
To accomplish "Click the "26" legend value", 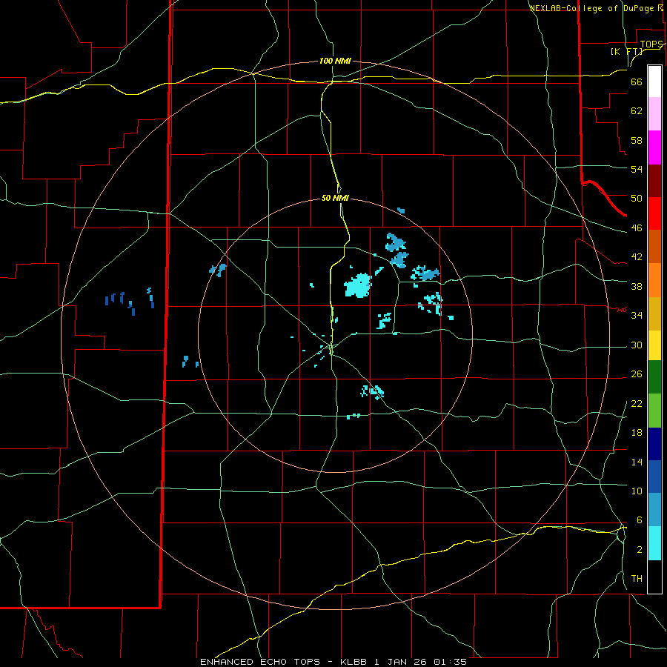I will click(637, 374).
